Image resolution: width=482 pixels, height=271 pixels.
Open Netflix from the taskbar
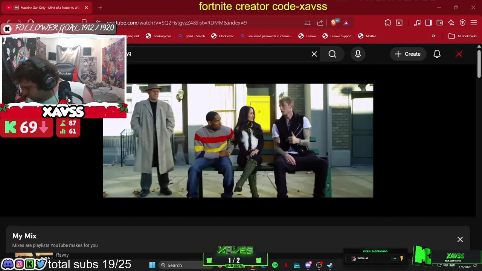point(286,265)
